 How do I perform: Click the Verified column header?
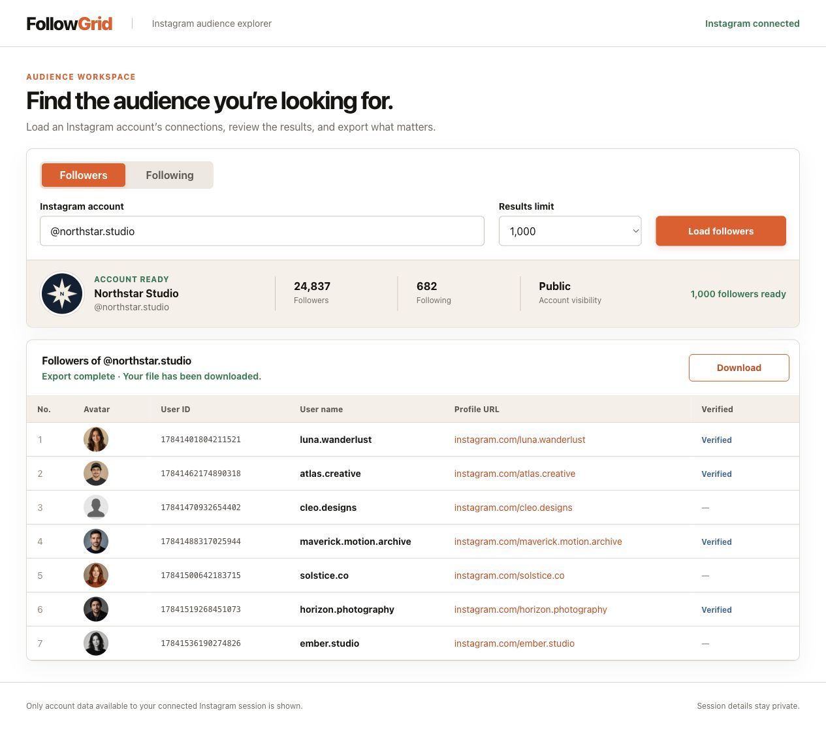coord(717,410)
